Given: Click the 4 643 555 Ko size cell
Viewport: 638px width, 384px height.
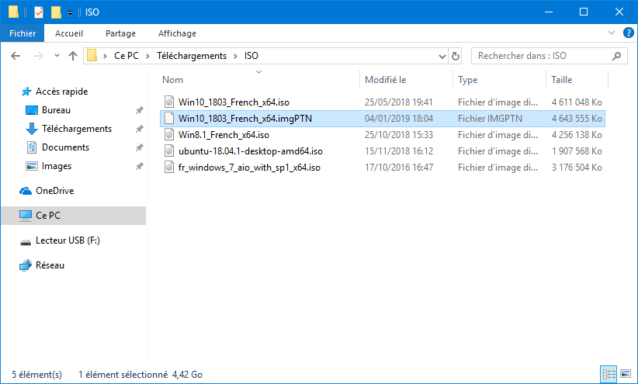Looking at the screenshot, I should tap(577, 119).
